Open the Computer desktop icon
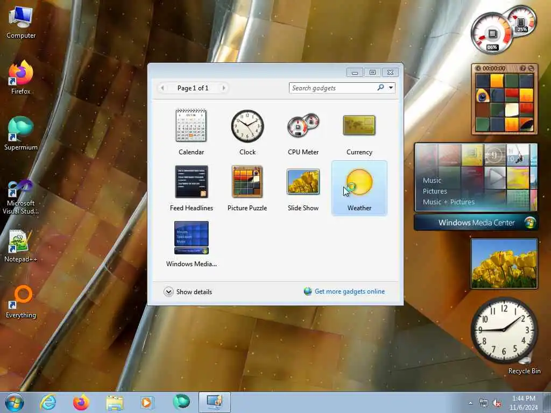Image resolution: width=551 pixels, height=413 pixels. [21, 22]
